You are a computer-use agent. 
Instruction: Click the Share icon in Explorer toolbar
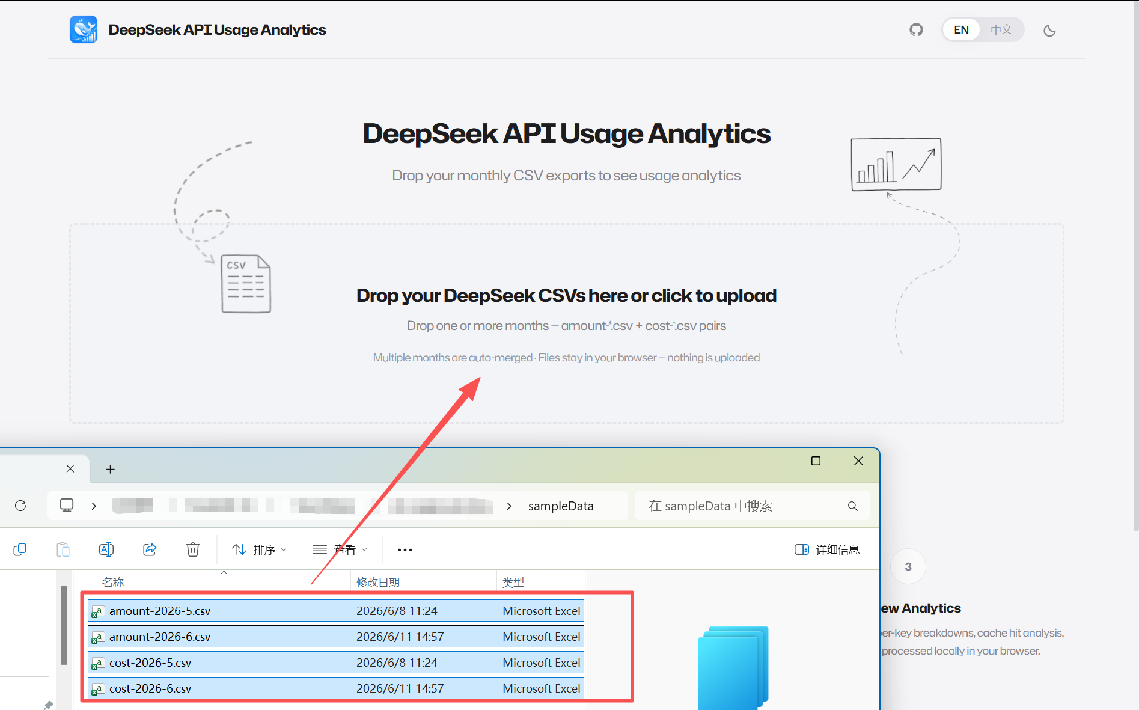click(150, 549)
